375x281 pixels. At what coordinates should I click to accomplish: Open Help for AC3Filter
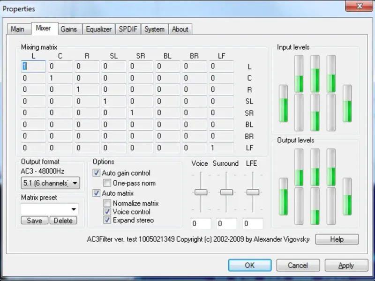337,239
